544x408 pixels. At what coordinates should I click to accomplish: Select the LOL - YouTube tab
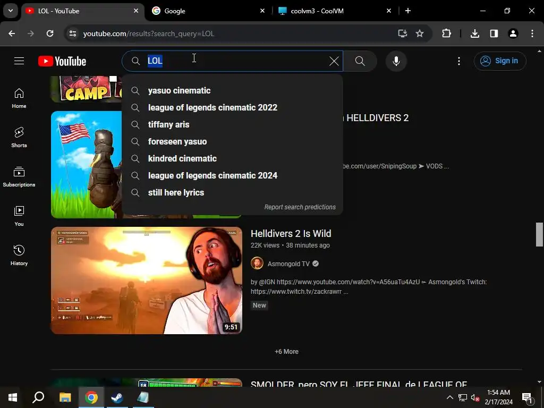point(82,11)
